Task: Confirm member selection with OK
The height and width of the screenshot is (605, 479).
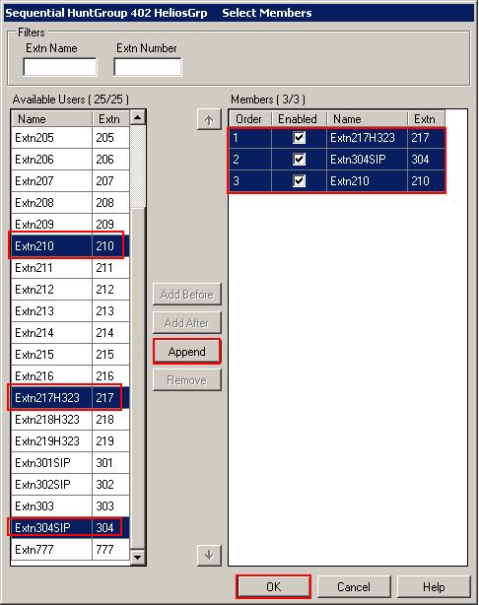Action: click(x=273, y=587)
